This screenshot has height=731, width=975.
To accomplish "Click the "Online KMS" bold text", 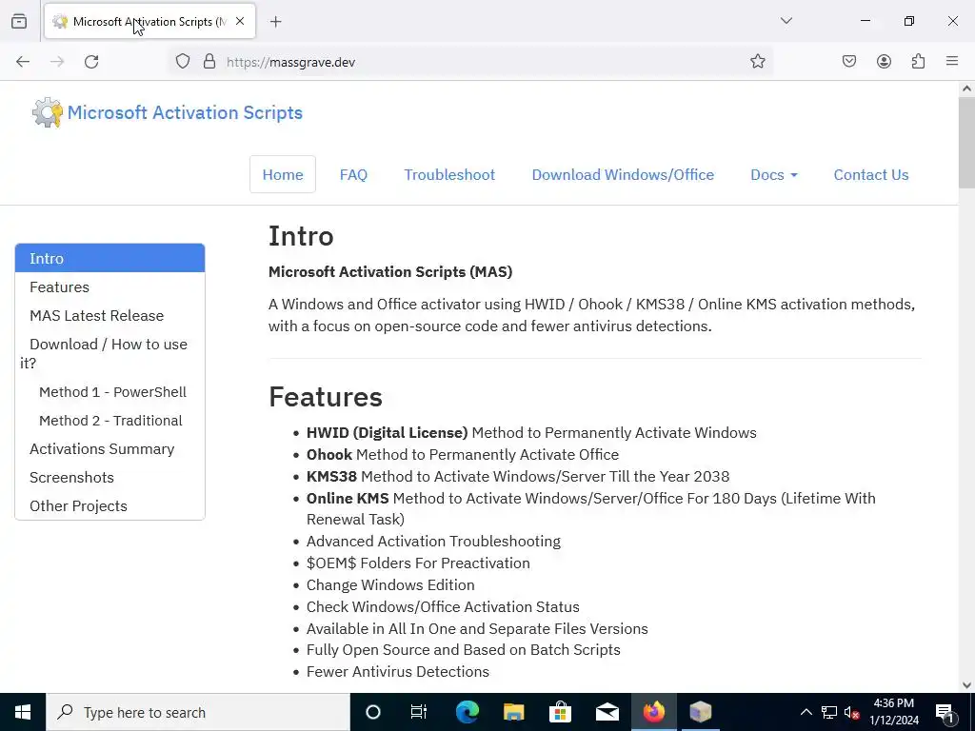I will 348,499.
